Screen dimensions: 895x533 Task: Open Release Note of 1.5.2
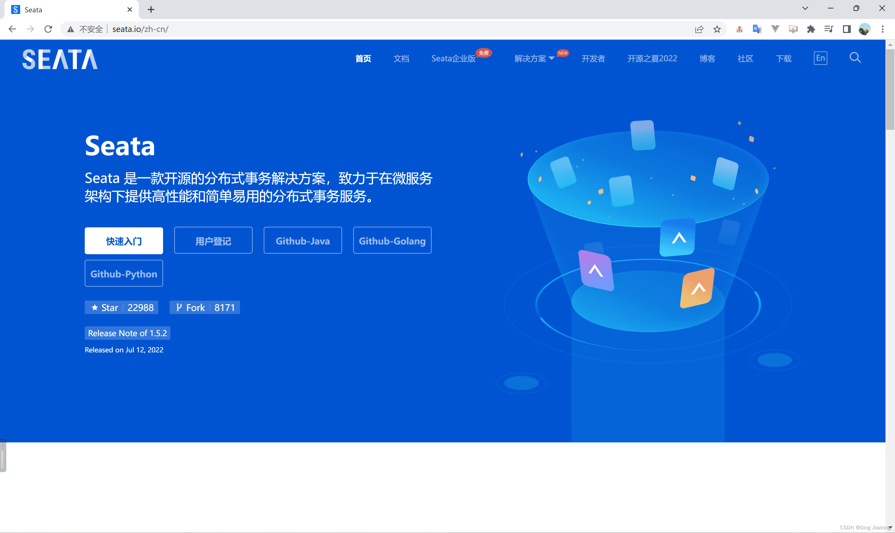(x=128, y=333)
